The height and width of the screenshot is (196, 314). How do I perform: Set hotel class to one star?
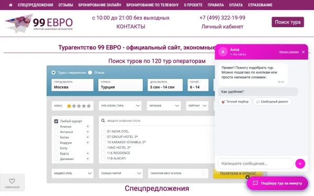pyautogui.click(x=69, y=106)
